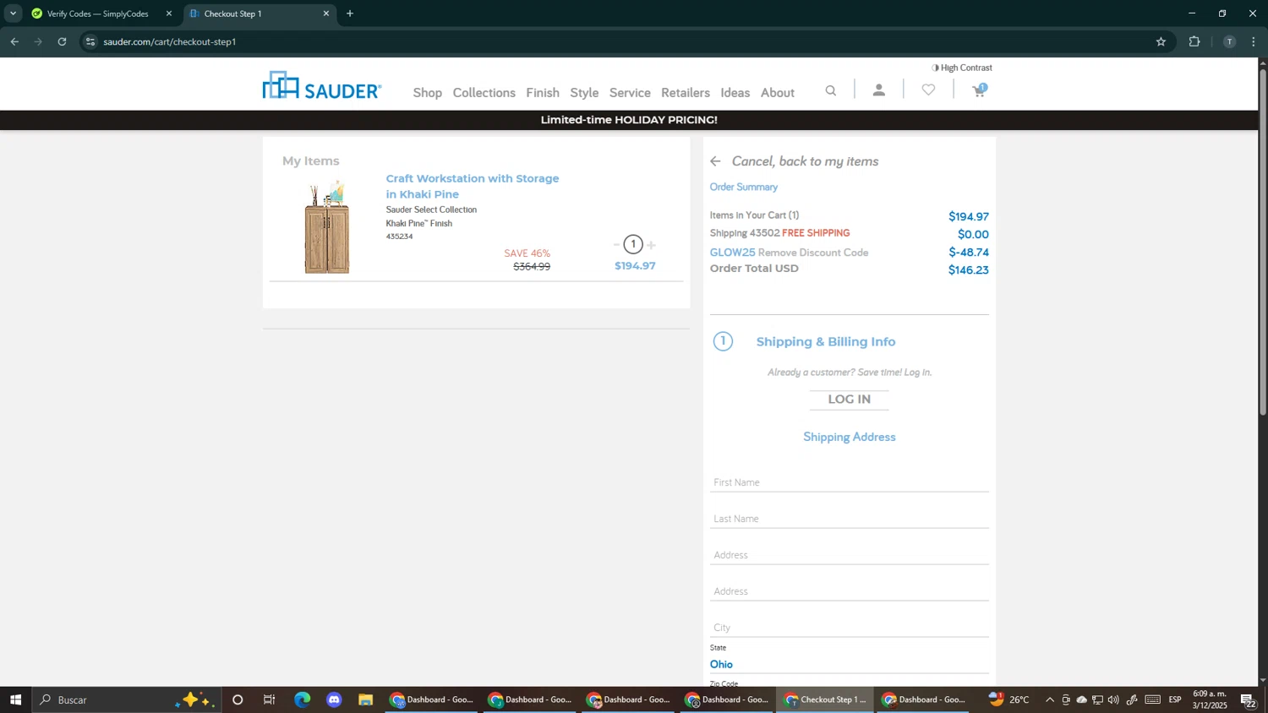Open the Ideas menu
This screenshot has width=1268, height=713.
[x=735, y=93]
